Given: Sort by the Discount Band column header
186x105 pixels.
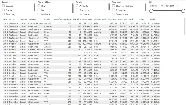Looking at the screenshot, I should tap(100, 19).
